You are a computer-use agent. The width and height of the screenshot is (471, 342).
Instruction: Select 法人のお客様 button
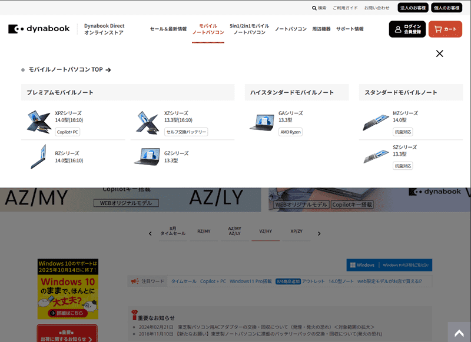(413, 8)
